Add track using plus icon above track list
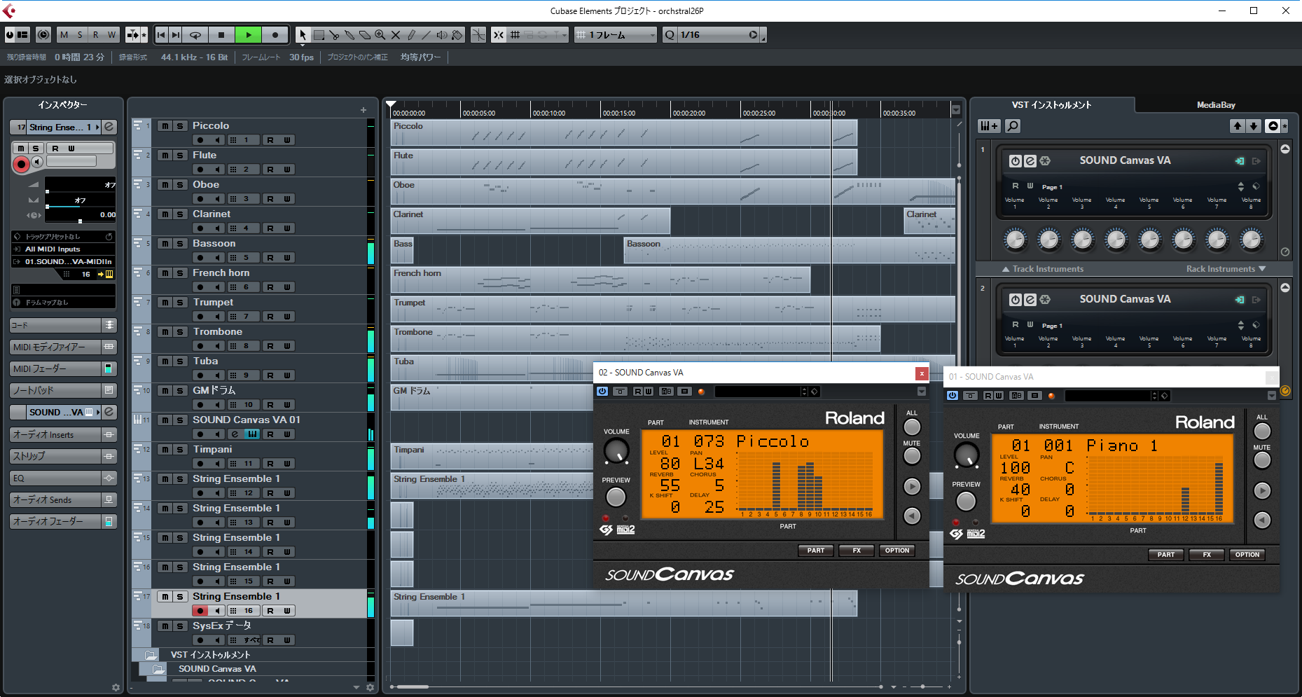 click(363, 110)
